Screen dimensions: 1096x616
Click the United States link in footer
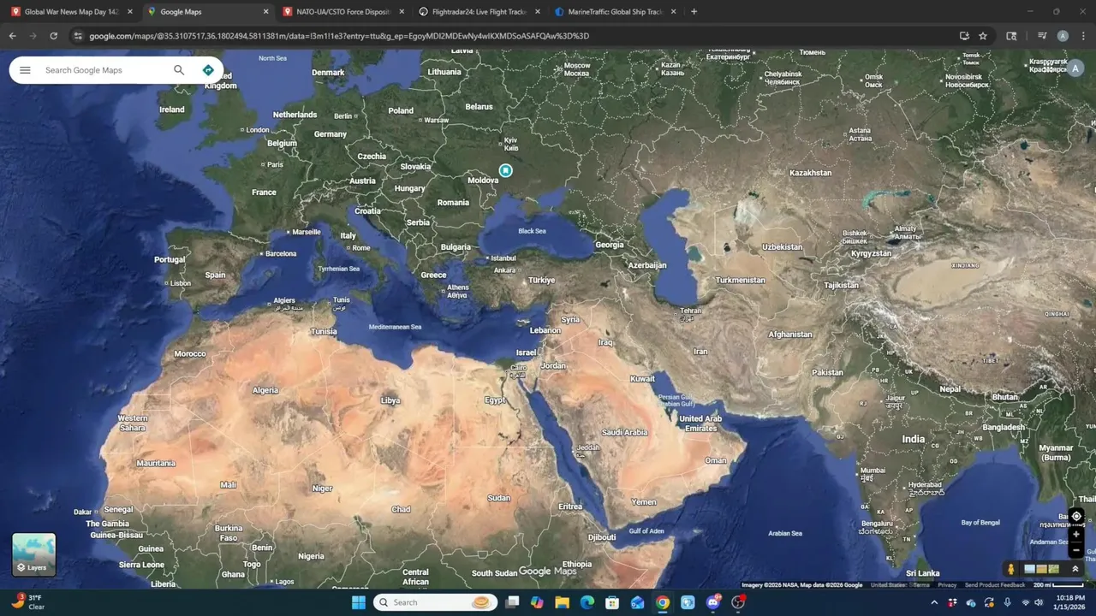pos(888,585)
